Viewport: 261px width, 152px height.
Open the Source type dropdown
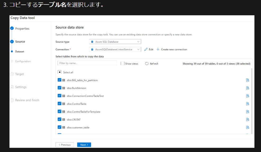tap(115, 42)
